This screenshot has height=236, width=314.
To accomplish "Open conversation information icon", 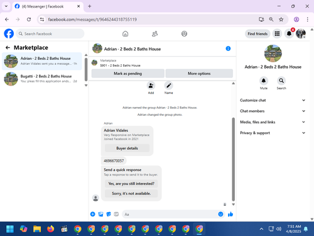I will click(x=228, y=48).
